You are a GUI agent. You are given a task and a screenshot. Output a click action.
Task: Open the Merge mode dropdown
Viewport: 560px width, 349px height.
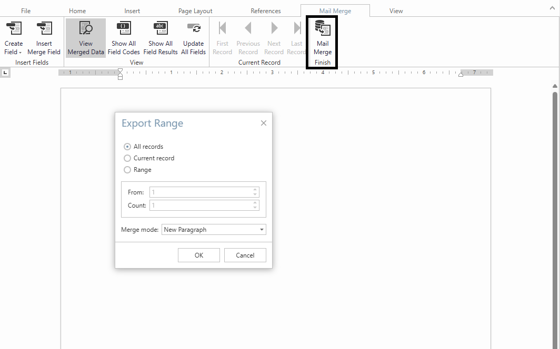click(262, 230)
